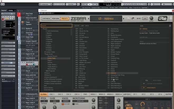
Task: Click the Play button in Cubase transport
Action: coord(93,4)
